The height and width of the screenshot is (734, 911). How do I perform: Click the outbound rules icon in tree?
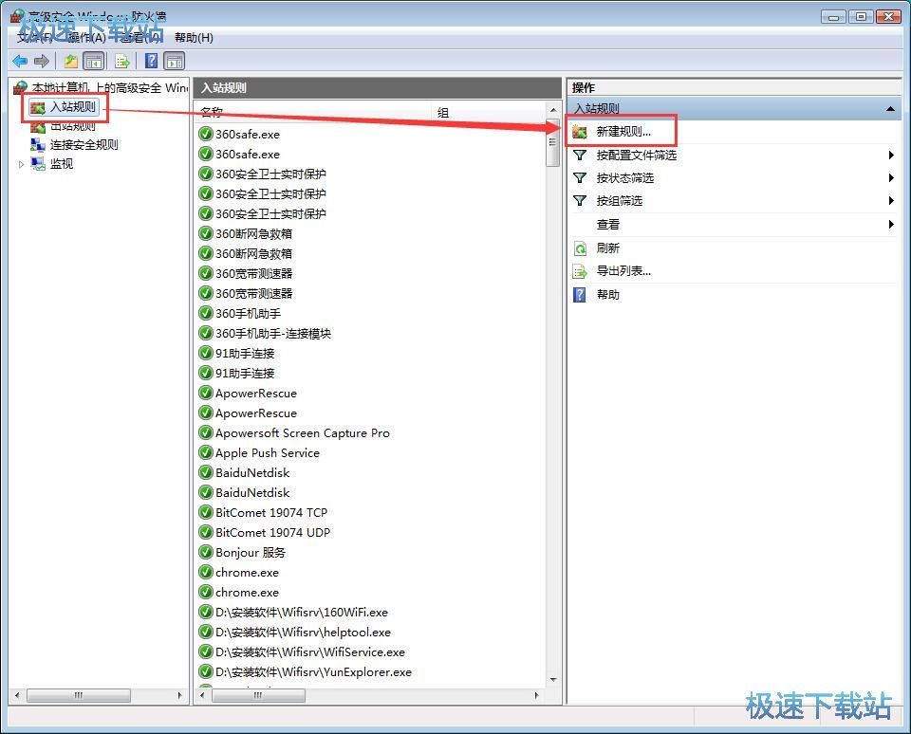38,126
